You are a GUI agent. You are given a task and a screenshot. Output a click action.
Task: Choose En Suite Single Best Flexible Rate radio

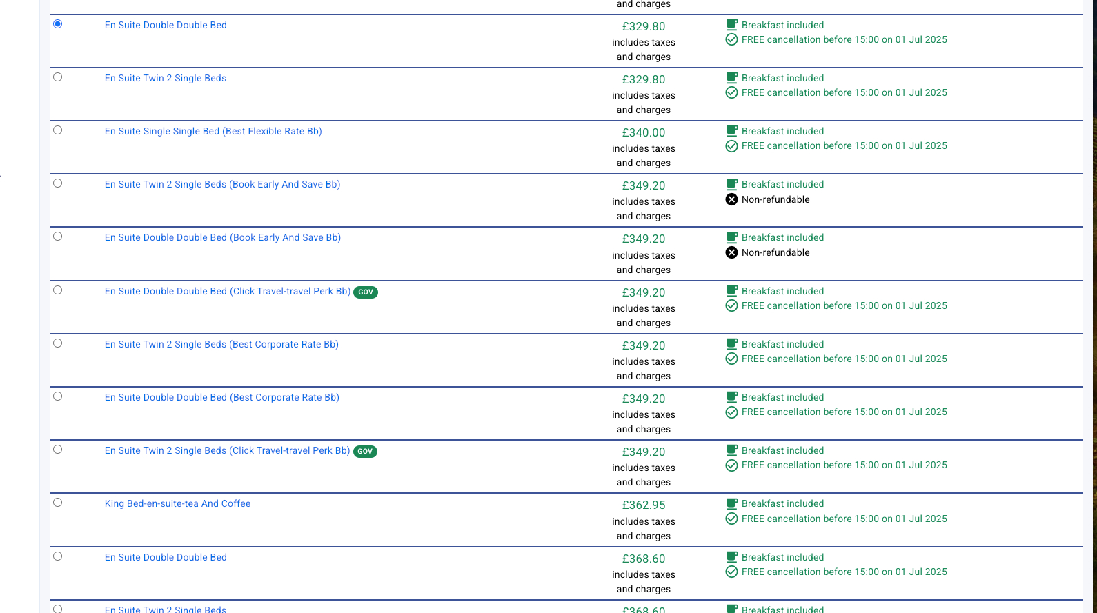[58, 130]
